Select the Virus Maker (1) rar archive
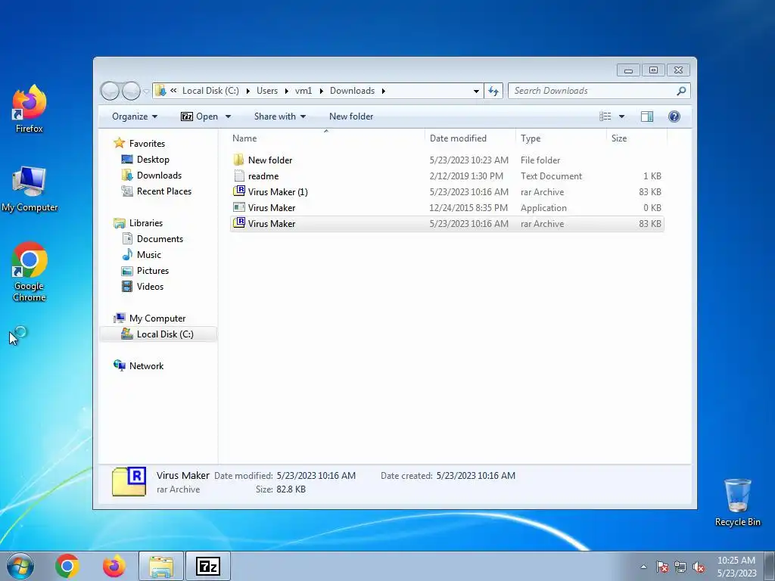 (x=447, y=191)
